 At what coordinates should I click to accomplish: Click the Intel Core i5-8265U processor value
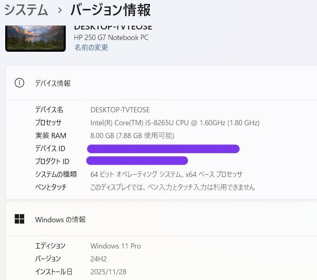175,123
